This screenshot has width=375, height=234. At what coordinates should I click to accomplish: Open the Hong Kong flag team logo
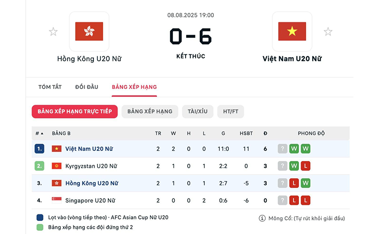pyautogui.click(x=89, y=31)
